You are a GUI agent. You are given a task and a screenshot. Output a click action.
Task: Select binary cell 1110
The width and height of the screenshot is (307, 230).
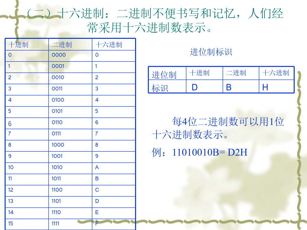tap(70, 213)
